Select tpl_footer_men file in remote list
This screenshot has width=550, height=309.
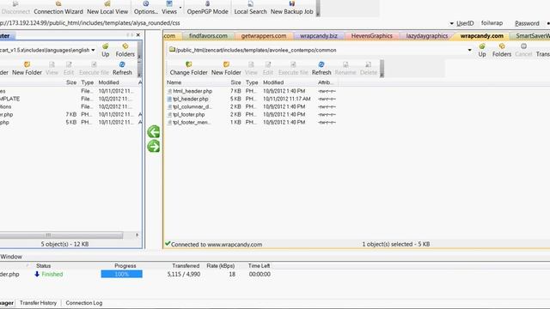tap(192, 122)
